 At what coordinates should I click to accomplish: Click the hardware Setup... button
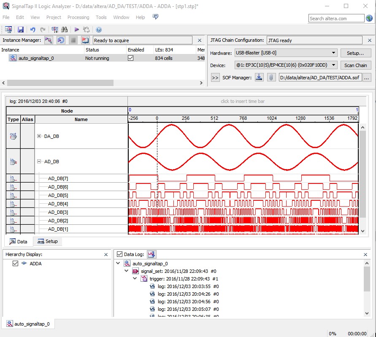(x=355, y=53)
